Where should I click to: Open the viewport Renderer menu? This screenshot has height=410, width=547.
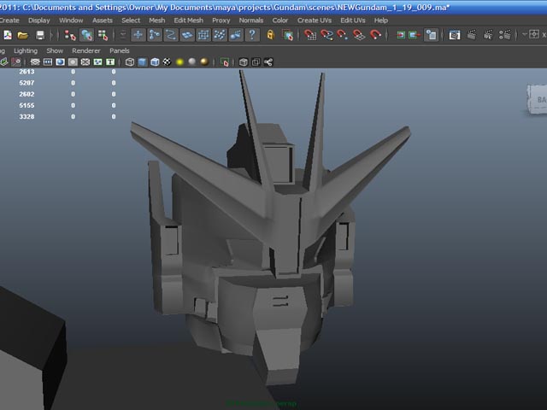tap(86, 50)
